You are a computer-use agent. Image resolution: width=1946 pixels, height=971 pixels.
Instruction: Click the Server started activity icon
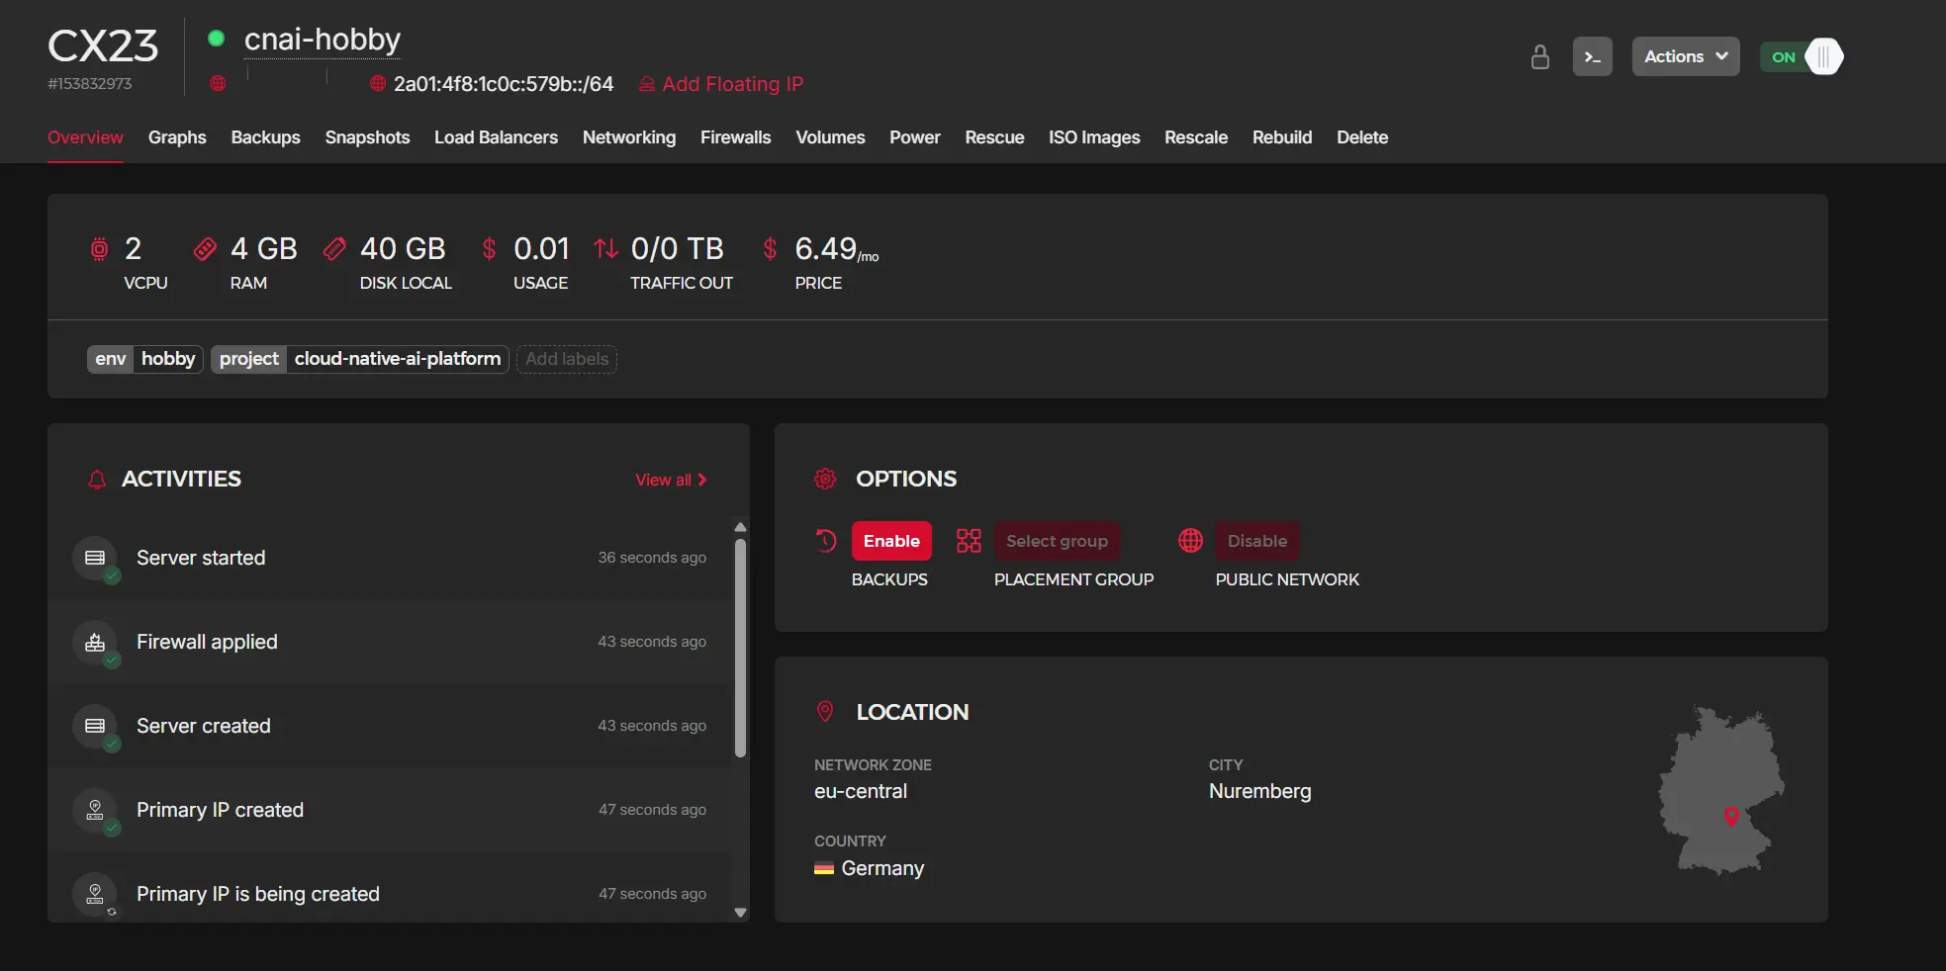(95, 558)
